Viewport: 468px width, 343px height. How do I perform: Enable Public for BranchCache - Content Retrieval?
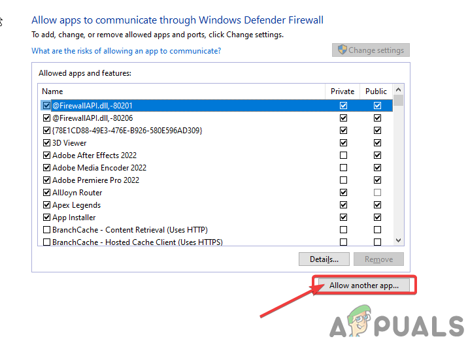[x=378, y=230]
